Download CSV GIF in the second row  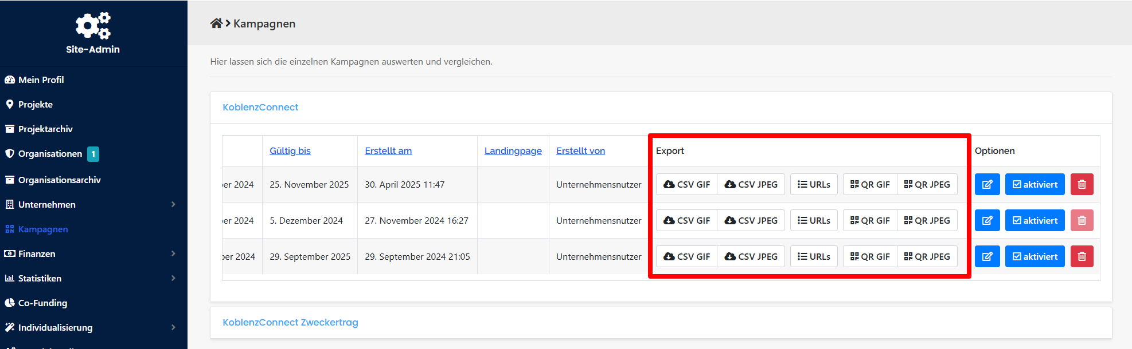pyautogui.click(x=686, y=220)
